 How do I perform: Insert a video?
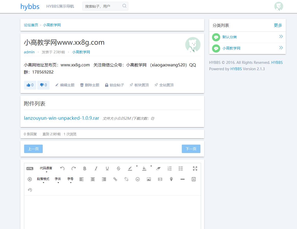tap(160, 179)
